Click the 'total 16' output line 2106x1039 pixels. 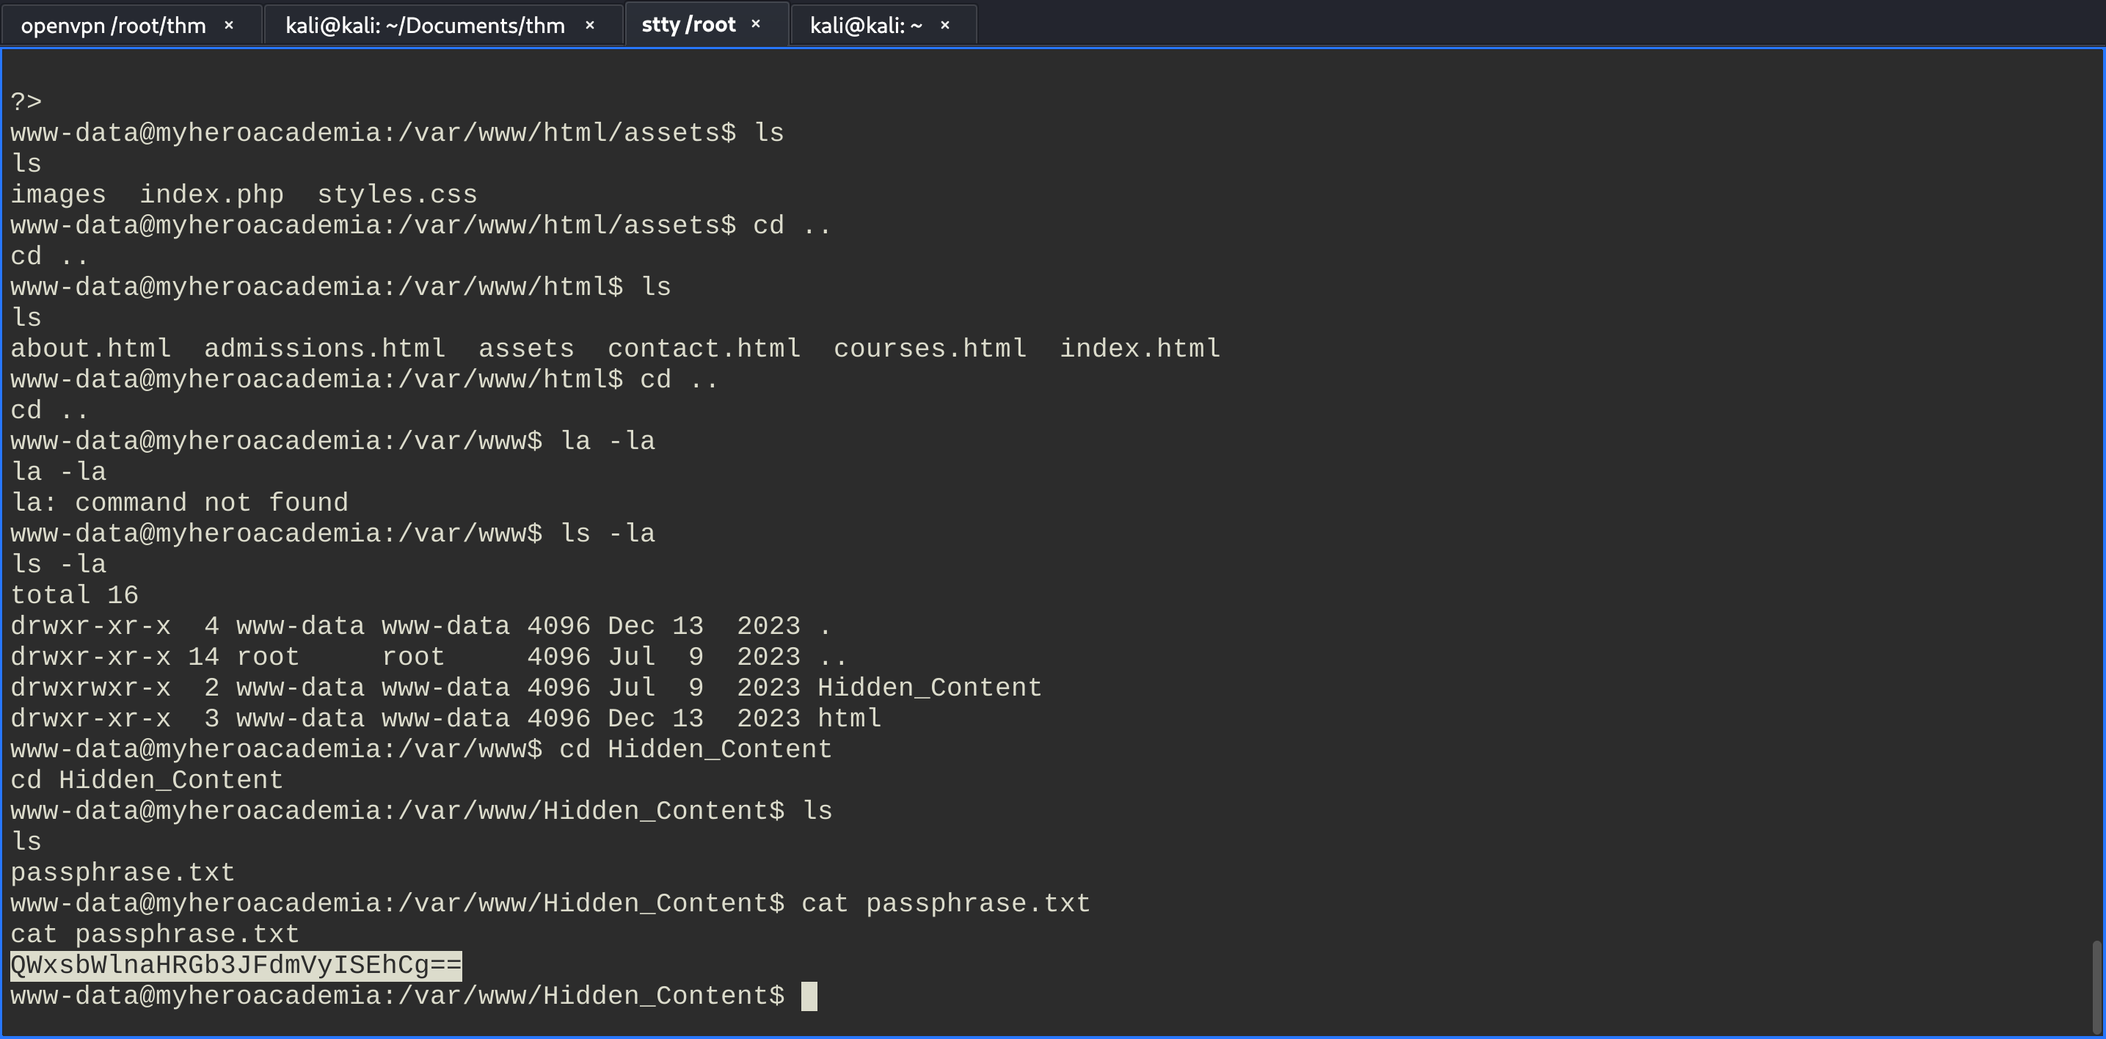tap(74, 595)
